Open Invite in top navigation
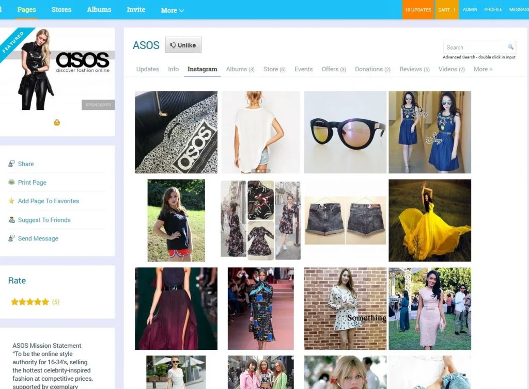Image resolution: width=529 pixels, height=389 pixels. click(136, 10)
